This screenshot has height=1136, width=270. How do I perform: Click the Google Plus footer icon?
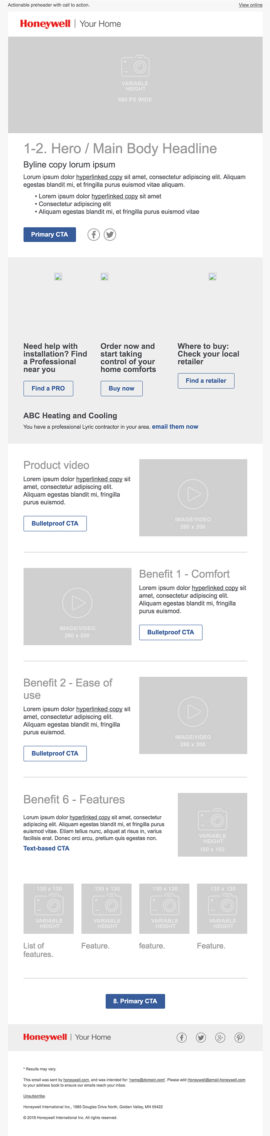pos(220,1037)
